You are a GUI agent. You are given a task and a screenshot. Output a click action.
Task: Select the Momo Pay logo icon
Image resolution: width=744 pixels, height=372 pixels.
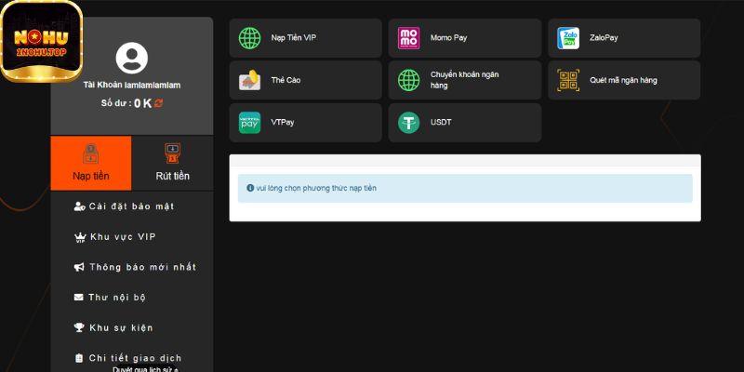tap(409, 38)
